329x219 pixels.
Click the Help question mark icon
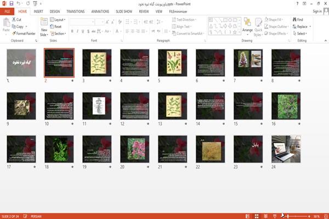pyautogui.click(x=297, y=4)
